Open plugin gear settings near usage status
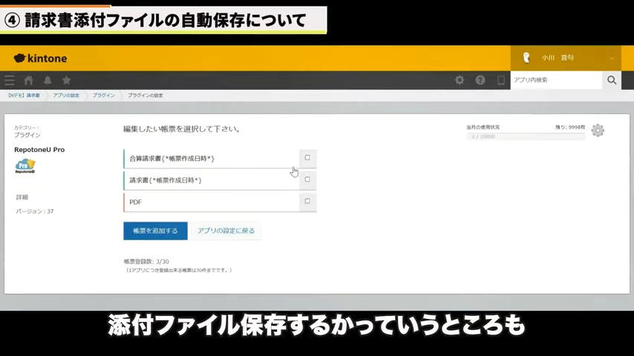Image resolution: width=634 pixels, height=356 pixels. click(x=598, y=130)
